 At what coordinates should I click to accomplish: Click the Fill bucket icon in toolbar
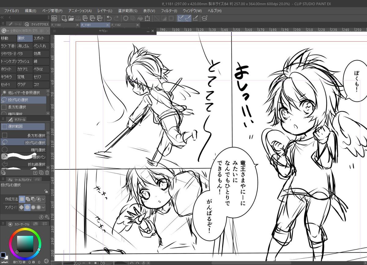pyautogui.click(x=140, y=18)
